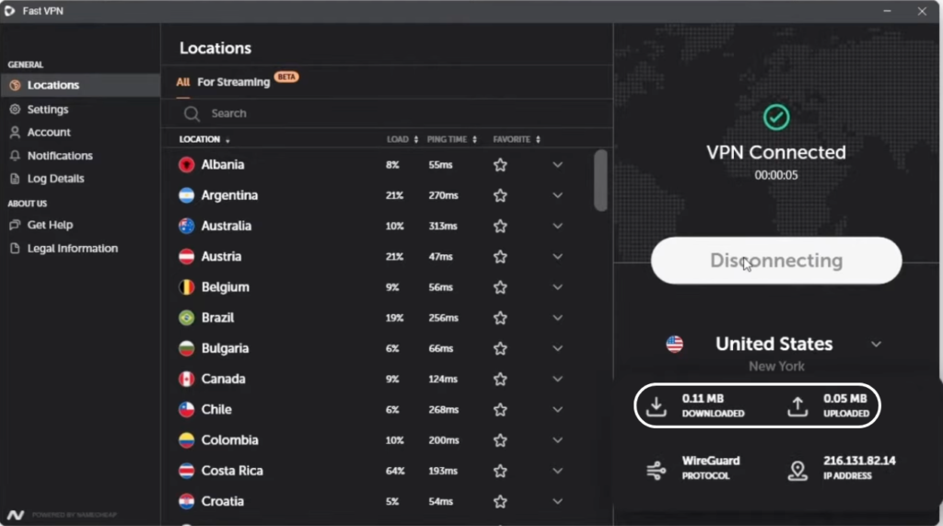Toggle the Austria favorite star
The width and height of the screenshot is (943, 526).
pyautogui.click(x=500, y=256)
